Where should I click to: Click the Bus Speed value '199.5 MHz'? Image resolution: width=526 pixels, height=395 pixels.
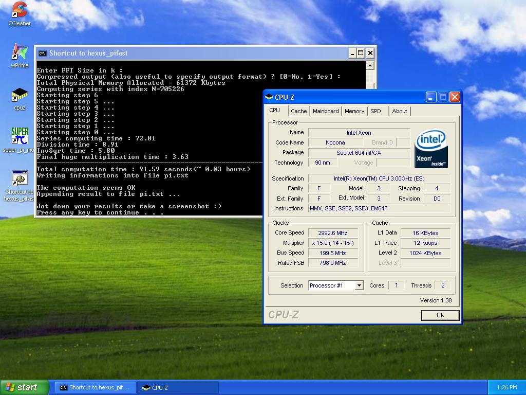333,253
